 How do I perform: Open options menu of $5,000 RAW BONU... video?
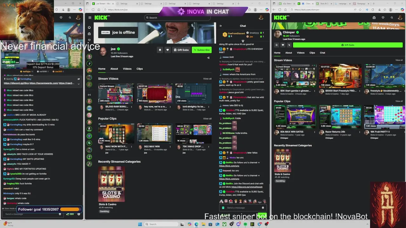coord(132,107)
